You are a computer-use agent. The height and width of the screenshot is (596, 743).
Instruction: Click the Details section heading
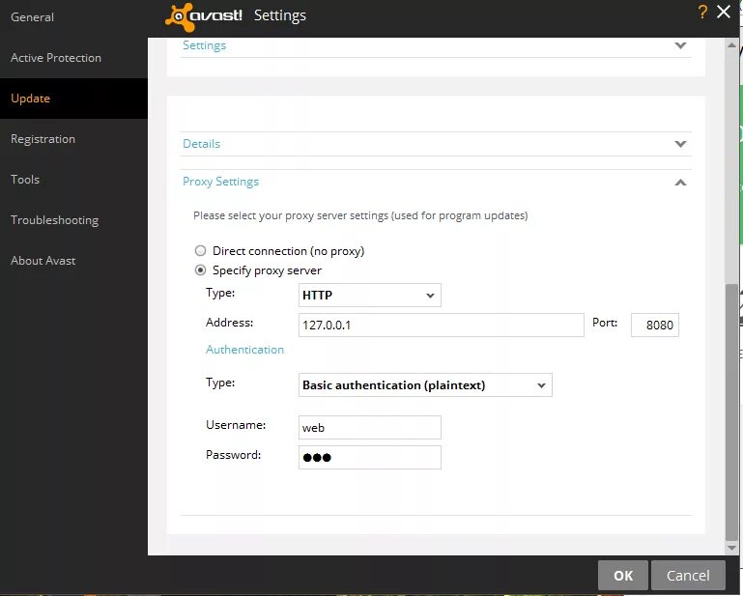tap(201, 144)
